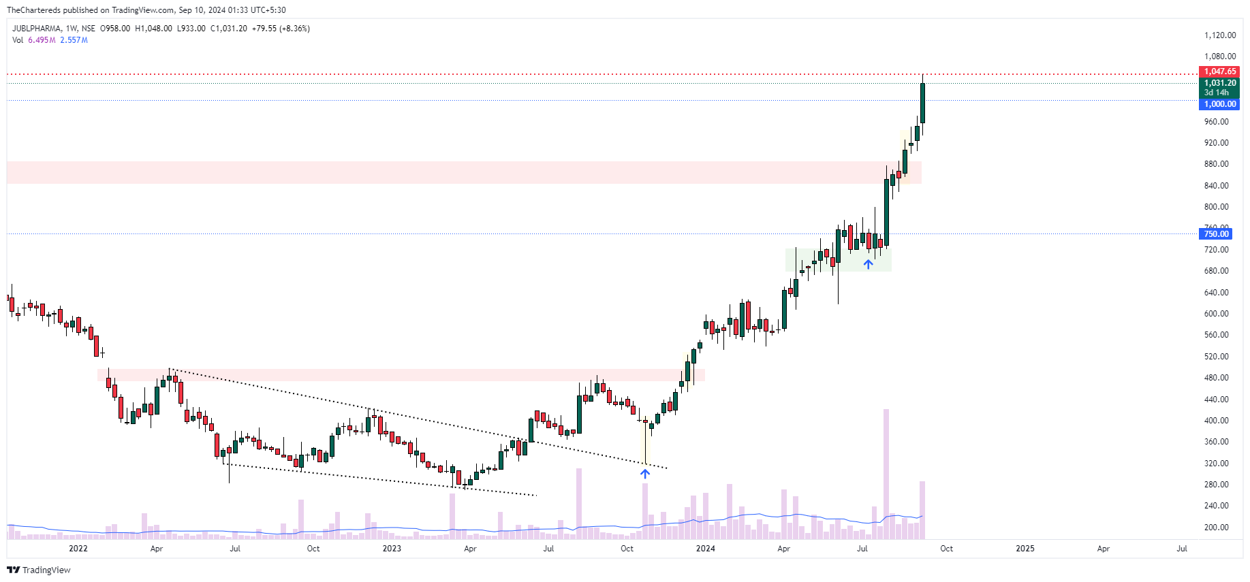Viewport: 1250px width, 582px height.
Task: Click the blue 750.00 price label
Action: pyautogui.click(x=1216, y=234)
